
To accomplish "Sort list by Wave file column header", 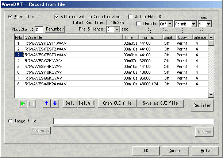I will pos(73,37).
